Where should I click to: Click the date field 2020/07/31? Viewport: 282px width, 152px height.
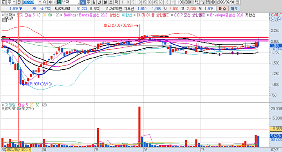(226, 2)
